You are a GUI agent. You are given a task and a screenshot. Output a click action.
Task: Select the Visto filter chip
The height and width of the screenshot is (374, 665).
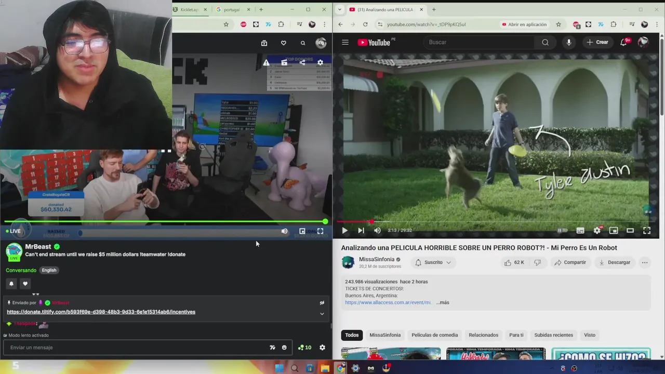(x=590, y=335)
